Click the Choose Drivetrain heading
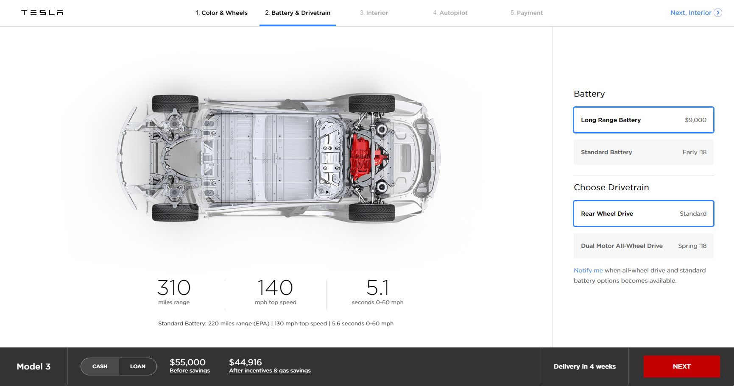The width and height of the screenshot is (734, 386). 611,187
